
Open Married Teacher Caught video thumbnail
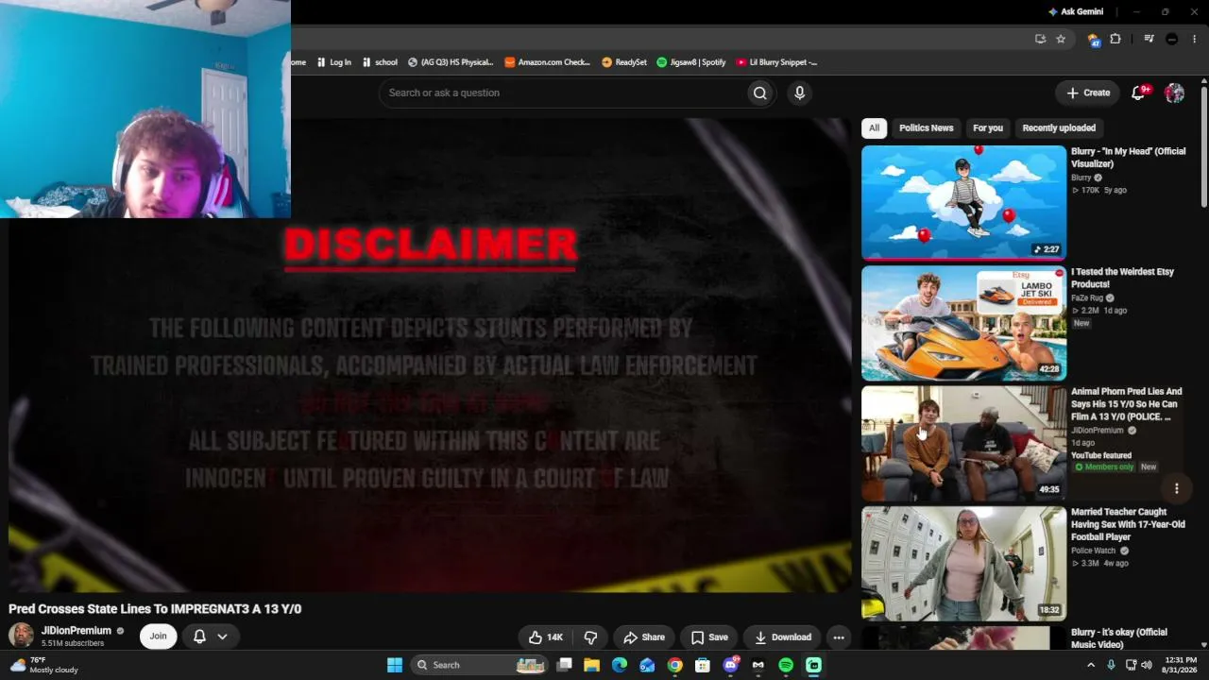(x=963, y=564)
